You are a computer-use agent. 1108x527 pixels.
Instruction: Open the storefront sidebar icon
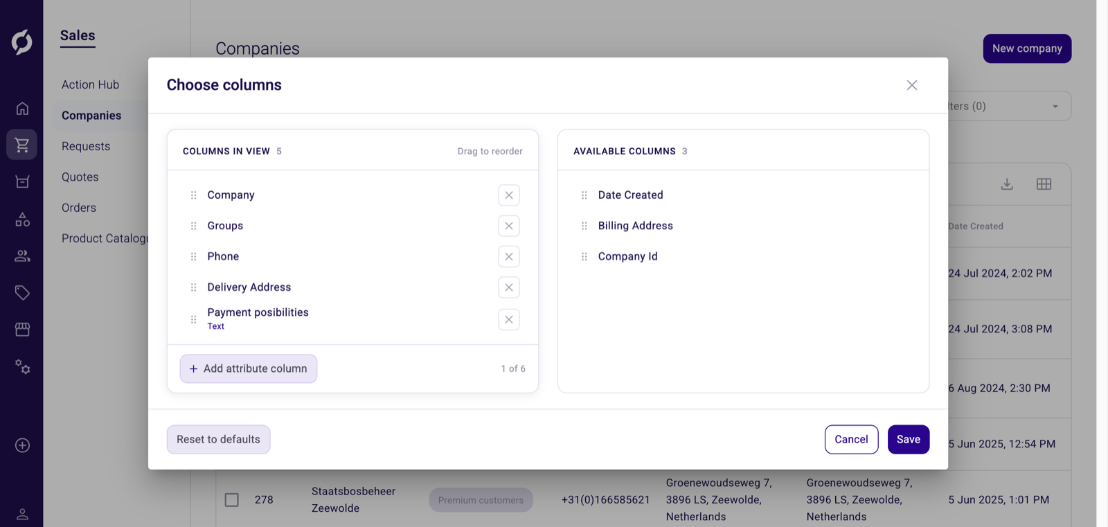22,330
